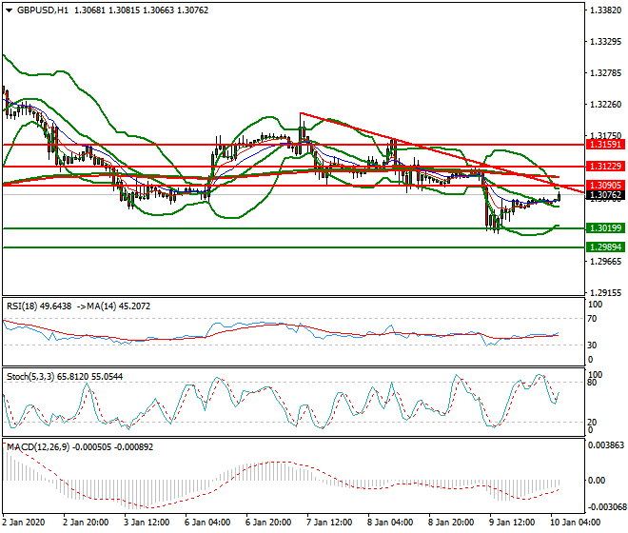
Task: Click the 10 Jan 04:00 time axis label
Action: coord(575,523)
